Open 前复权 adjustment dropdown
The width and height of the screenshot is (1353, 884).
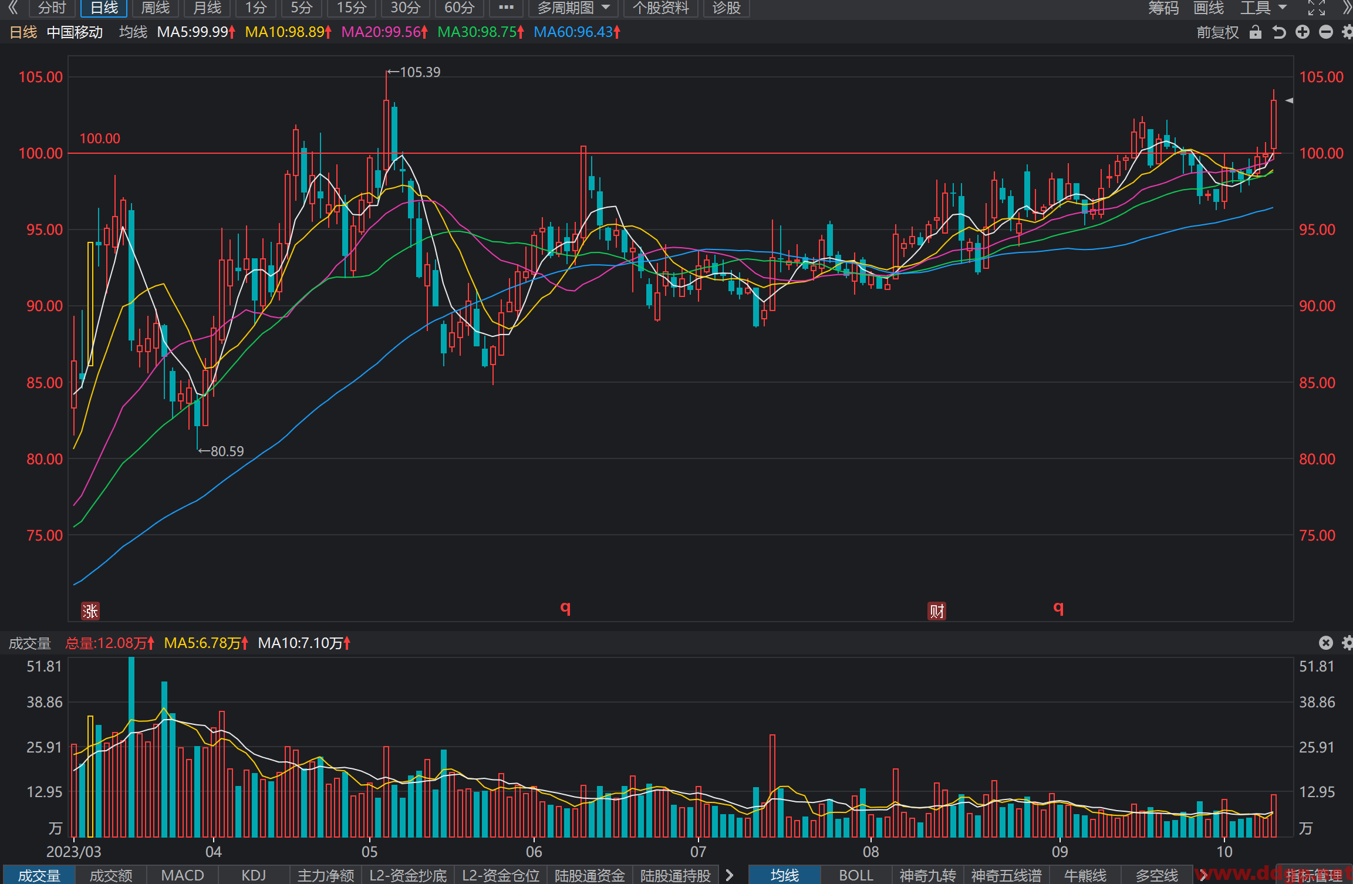[1217, 32]
